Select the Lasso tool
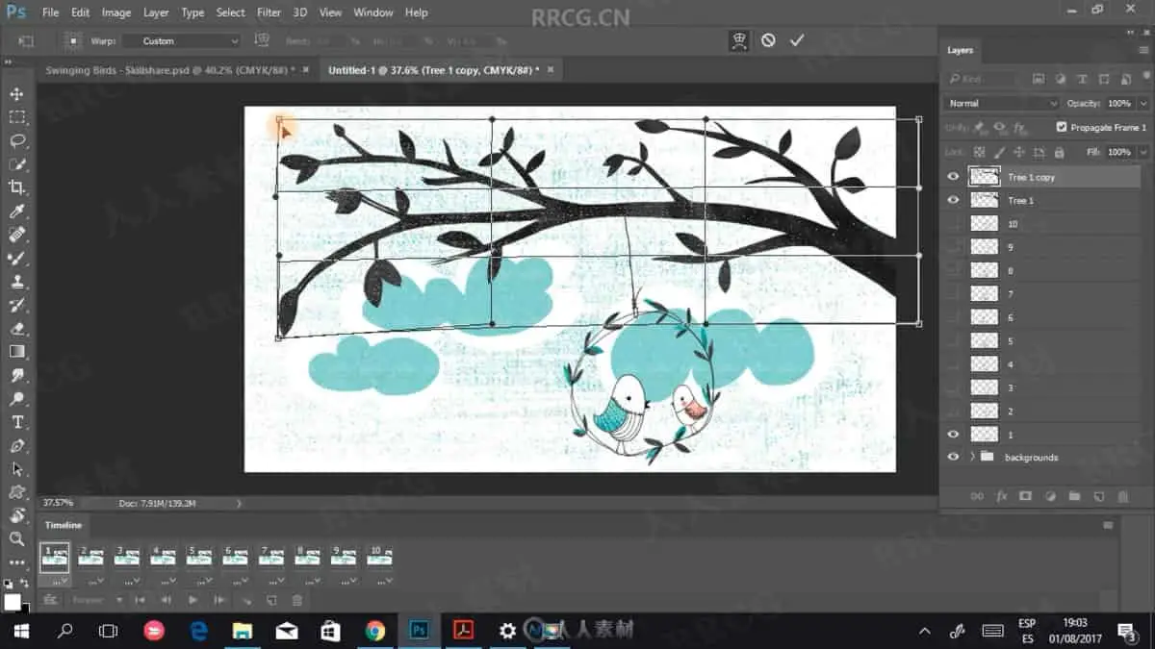Screen dimensions: 1155x649 pos(16,140)
